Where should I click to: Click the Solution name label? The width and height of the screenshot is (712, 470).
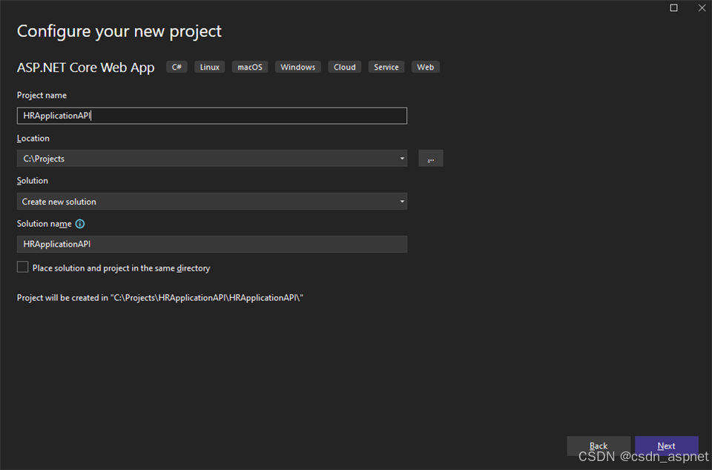(44, 224)
